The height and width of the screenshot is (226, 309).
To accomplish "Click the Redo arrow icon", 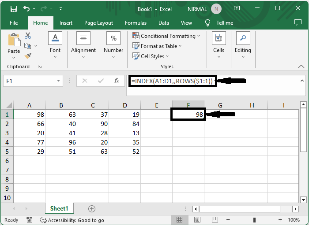I will click(x=44, y=9).
